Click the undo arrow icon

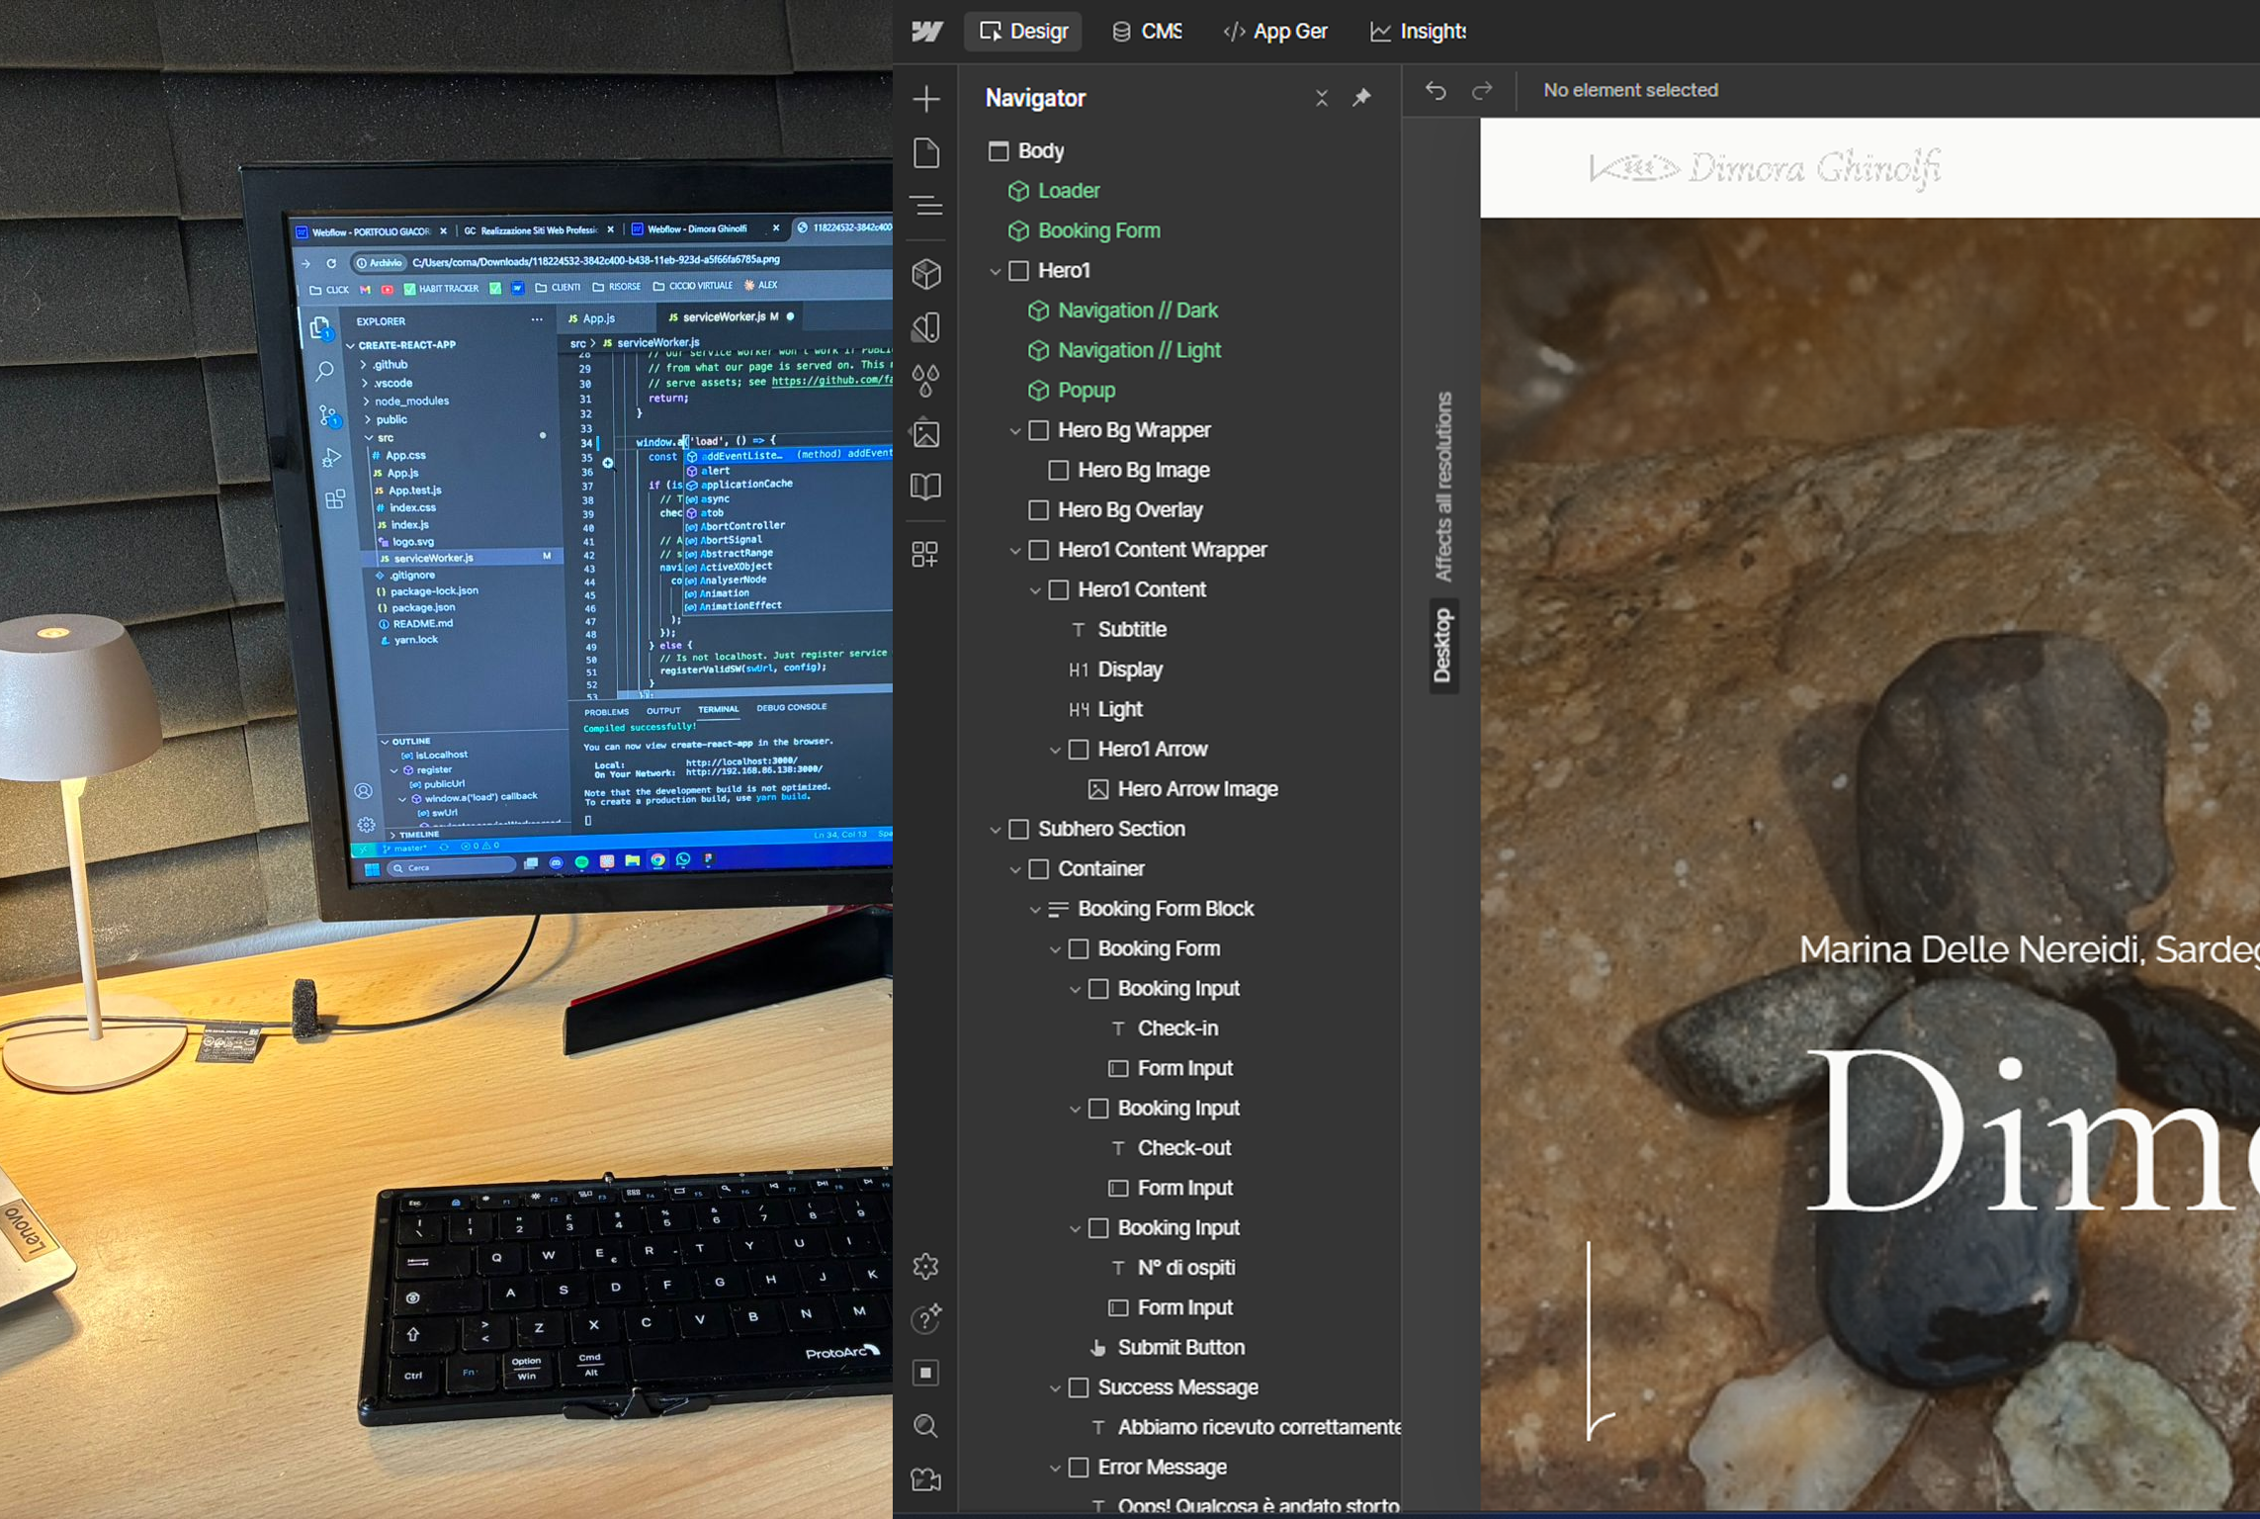coord(1435,91)
